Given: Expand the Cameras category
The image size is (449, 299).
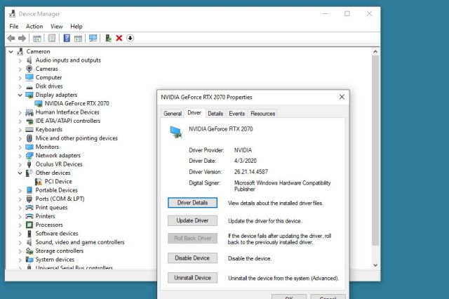Looking at the screenshot, I should 20,69.
